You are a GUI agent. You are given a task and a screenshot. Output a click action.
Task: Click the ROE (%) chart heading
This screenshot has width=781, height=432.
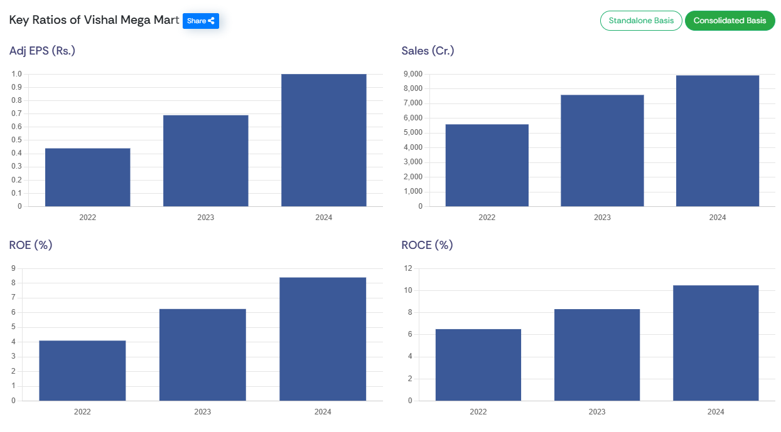pyautogui.click(x=31, y=245)
